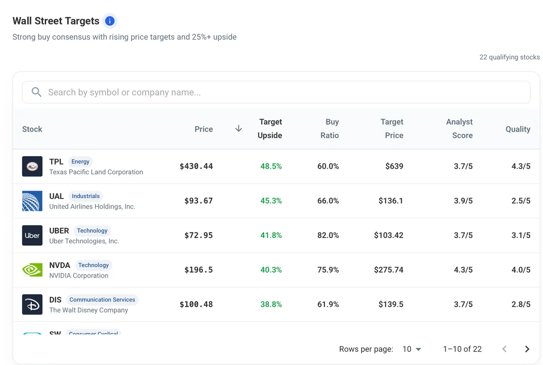Click the 82.0% buy ratio cell
The image size is (543, 365).
coord(328,235)
